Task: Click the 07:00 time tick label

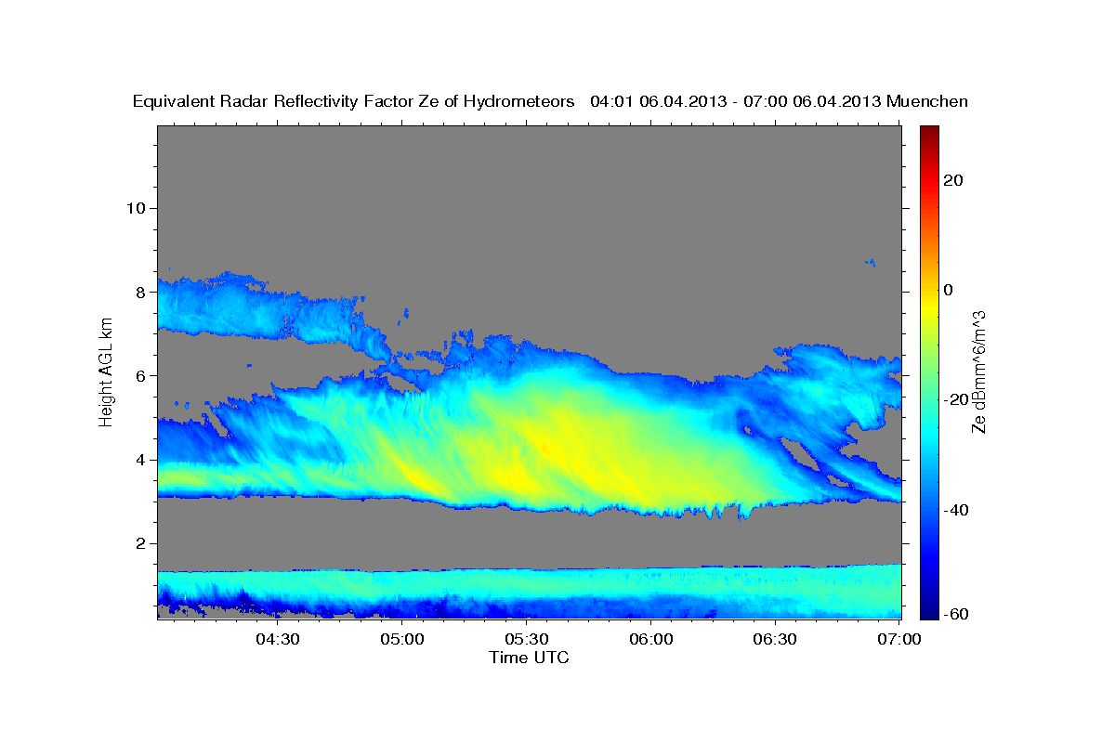Action: (x=899, y=640)
